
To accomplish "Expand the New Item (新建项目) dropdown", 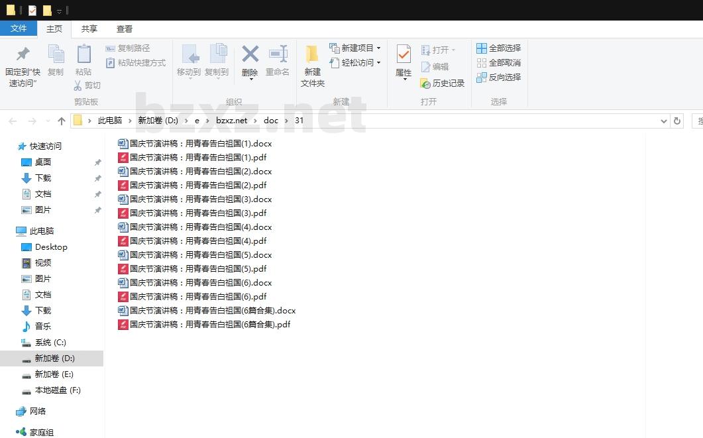I will 378,48.
